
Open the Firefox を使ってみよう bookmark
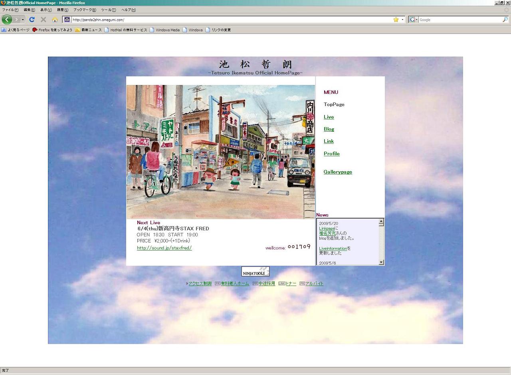coord(52,30)
